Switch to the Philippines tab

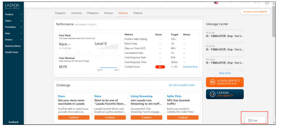[x=93, y=13]
